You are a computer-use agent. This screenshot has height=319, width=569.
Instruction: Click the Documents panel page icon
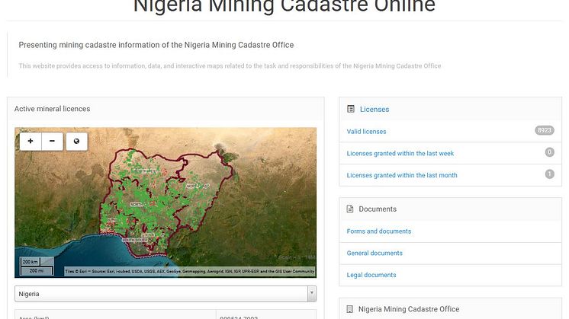[350, 209]
